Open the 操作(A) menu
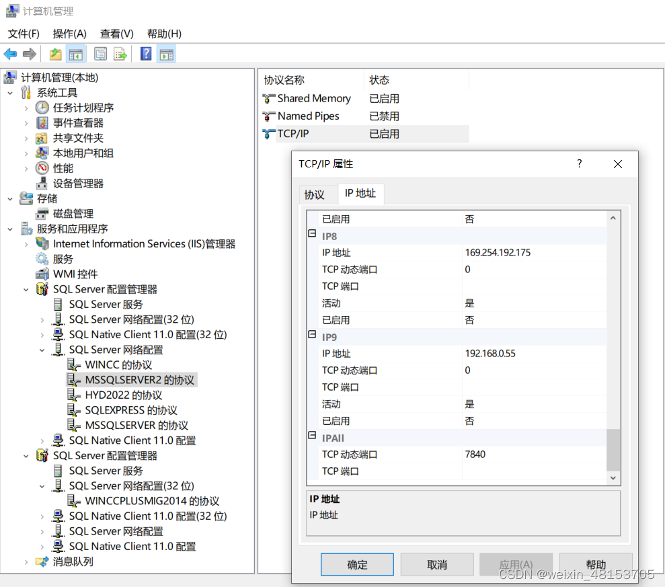Image resolution: width=665 pixels, height=587 pixels. click(69, 34)
